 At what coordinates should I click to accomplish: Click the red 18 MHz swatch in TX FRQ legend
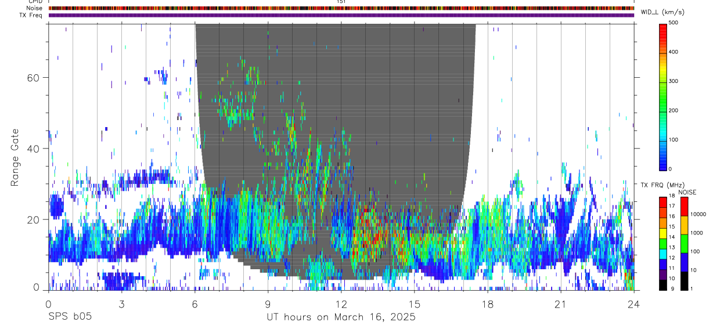click(662, 201)
